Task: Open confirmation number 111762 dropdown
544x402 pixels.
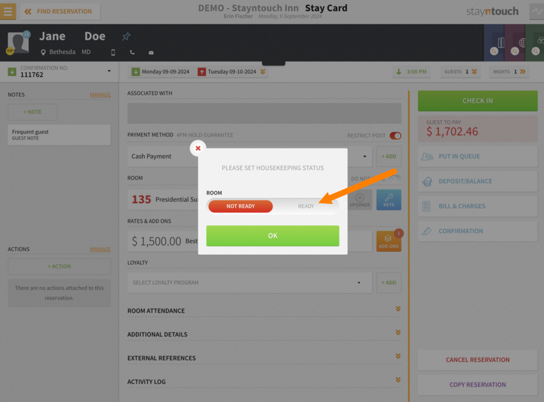Action: (109, 71)
